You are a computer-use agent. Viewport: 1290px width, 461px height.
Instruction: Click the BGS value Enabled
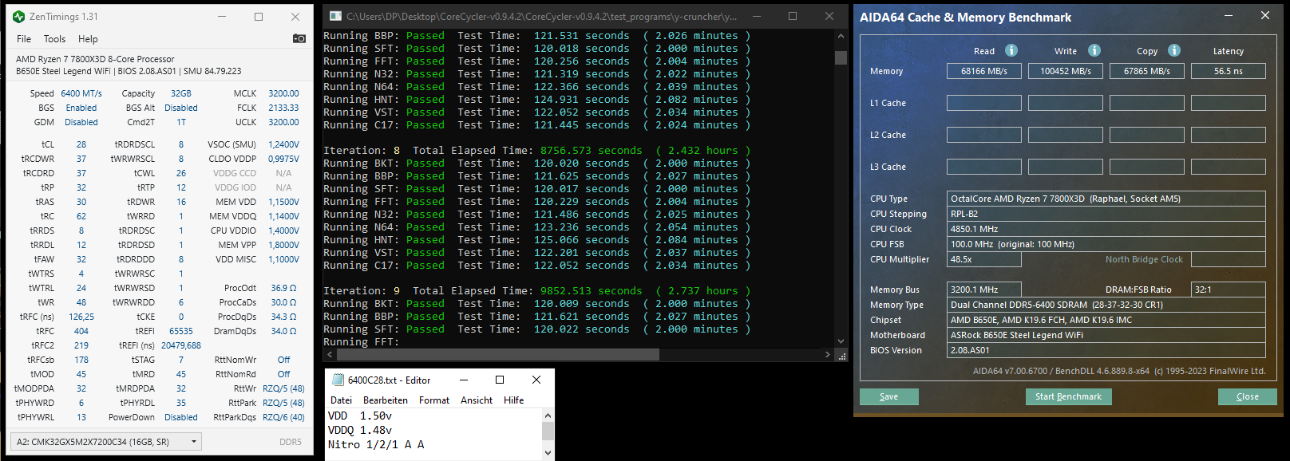[81, 108]
